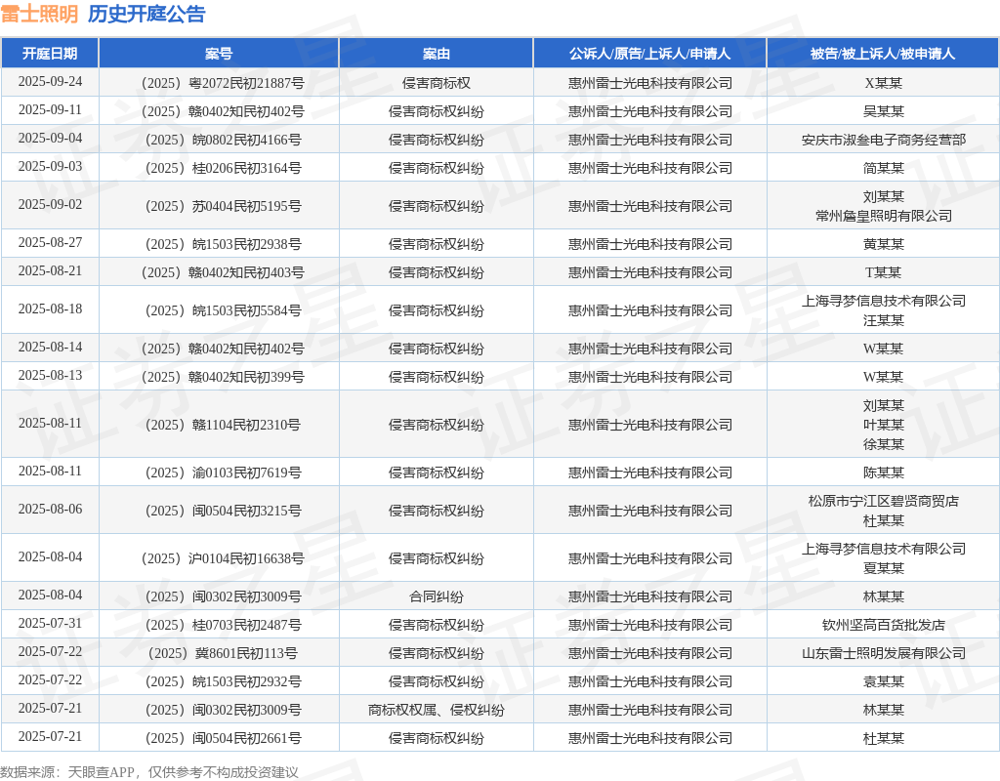Click defendant 山东雷士照明发展有限公司
This screenshot has height=781, width=1000.
(883, 653)
